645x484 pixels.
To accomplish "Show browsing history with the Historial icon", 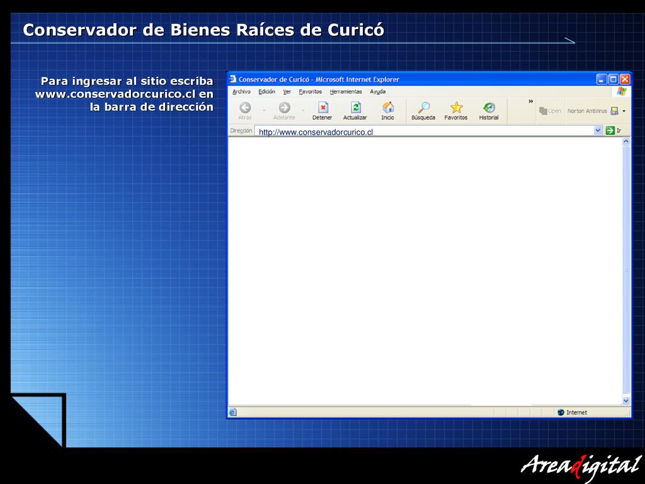I will tap(489, 108).
